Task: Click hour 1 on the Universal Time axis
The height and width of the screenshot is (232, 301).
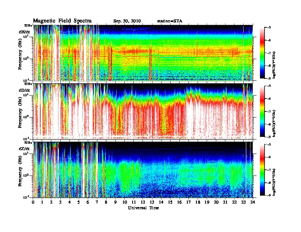Action: tap(42, 202)
